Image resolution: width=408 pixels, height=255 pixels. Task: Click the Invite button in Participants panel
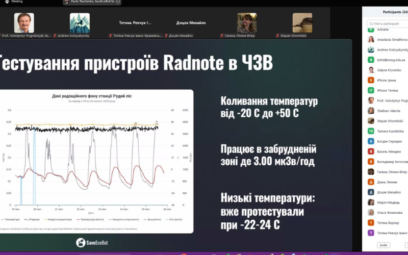384,245
